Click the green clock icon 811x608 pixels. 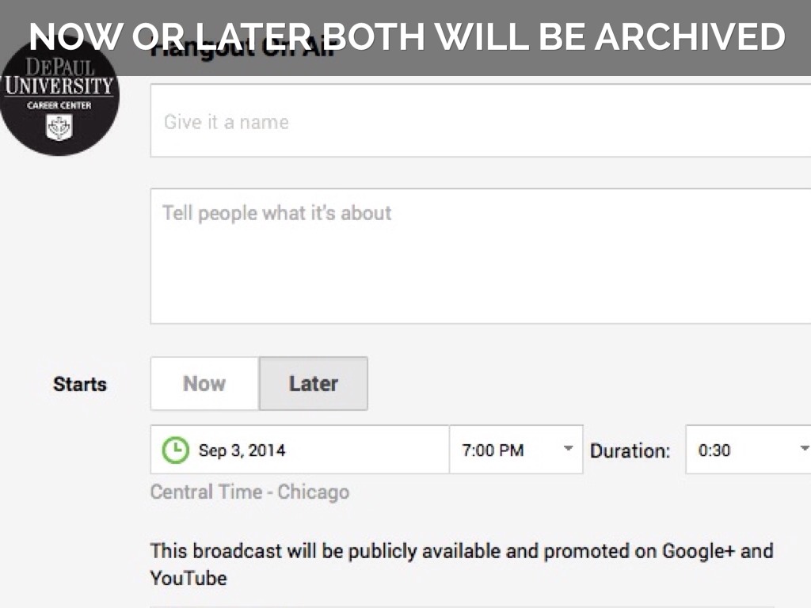pos(175,450)
